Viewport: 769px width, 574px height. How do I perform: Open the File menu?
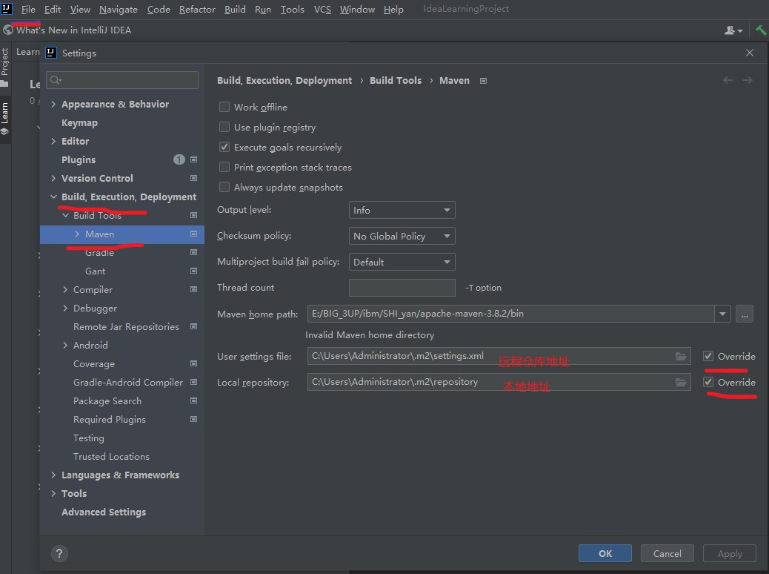point(28,10)
